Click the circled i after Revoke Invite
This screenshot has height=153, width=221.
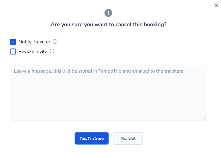52,51
